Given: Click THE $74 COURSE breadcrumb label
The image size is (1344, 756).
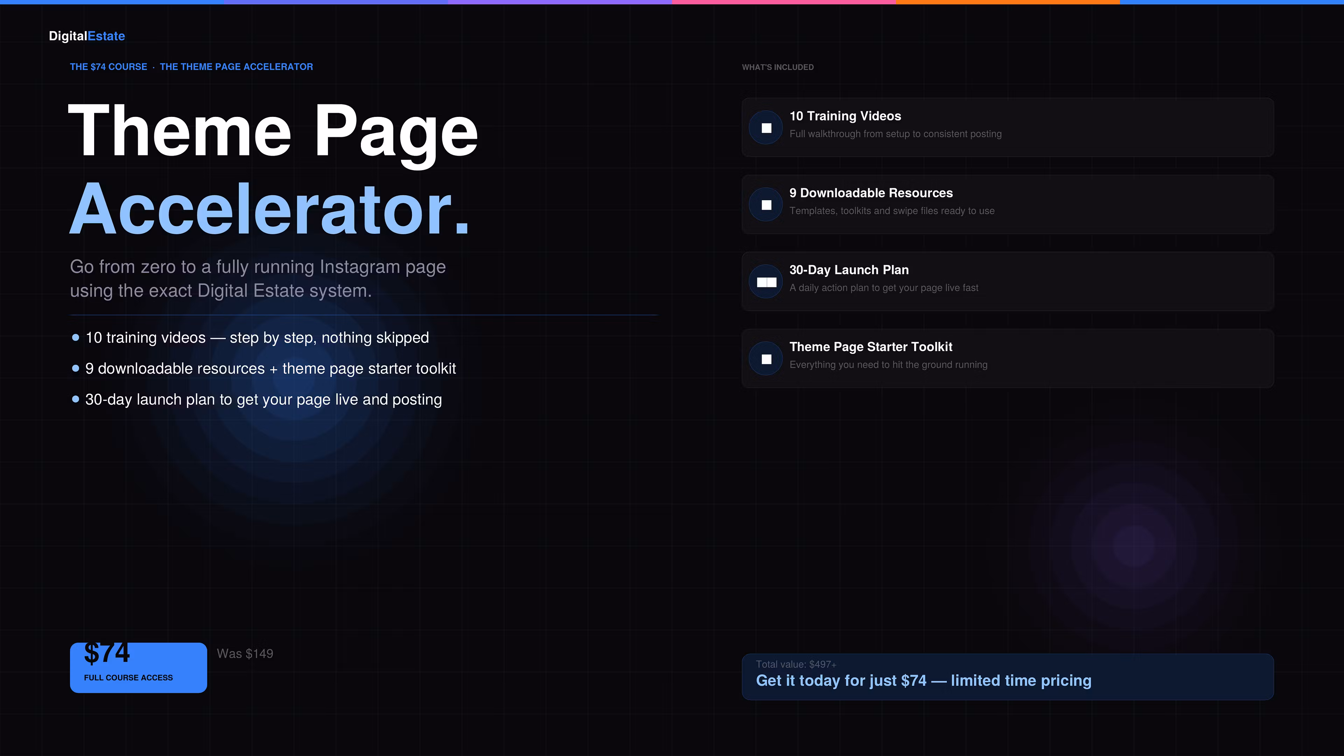Looking at the screenshot, I should click(x=108, y=67).
